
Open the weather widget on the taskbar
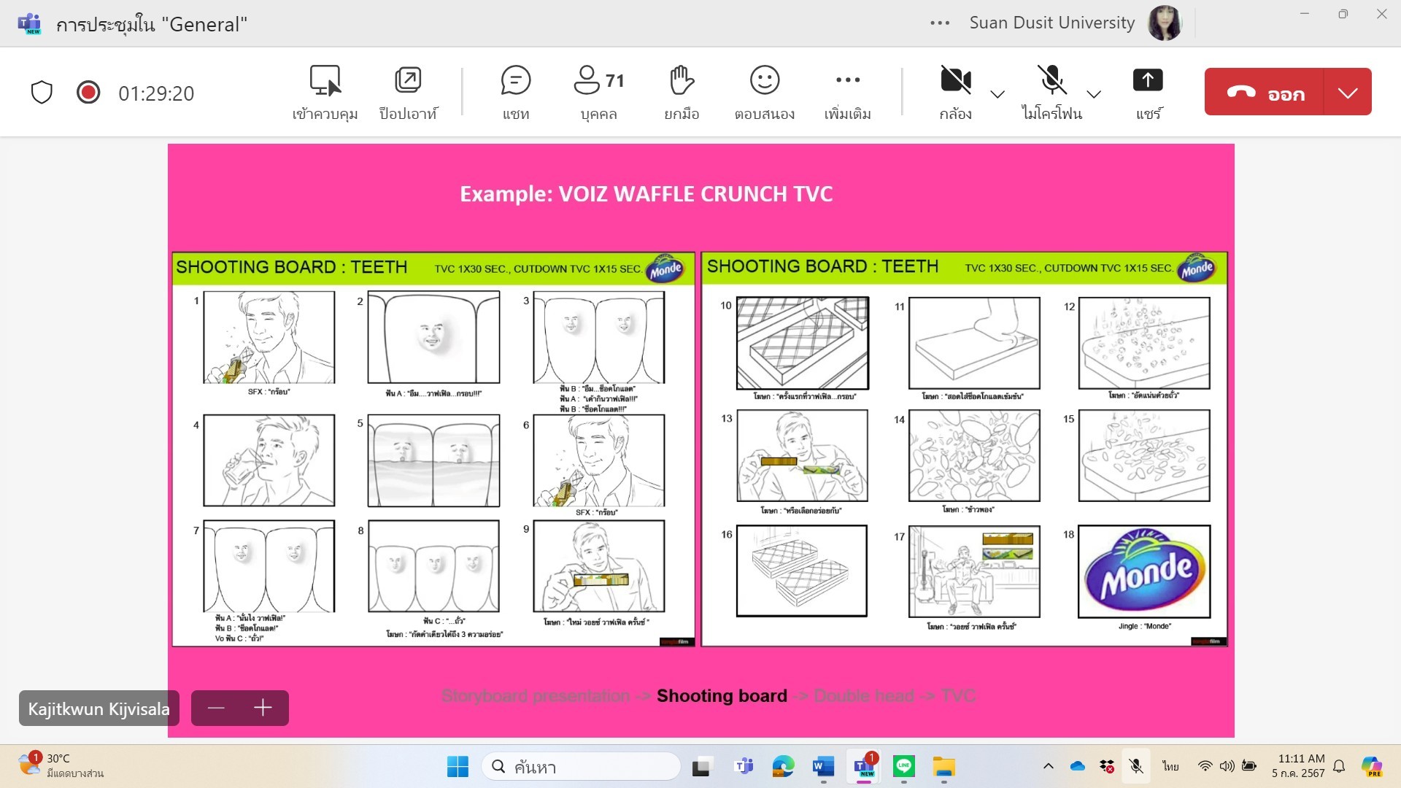tap(62, 765)
